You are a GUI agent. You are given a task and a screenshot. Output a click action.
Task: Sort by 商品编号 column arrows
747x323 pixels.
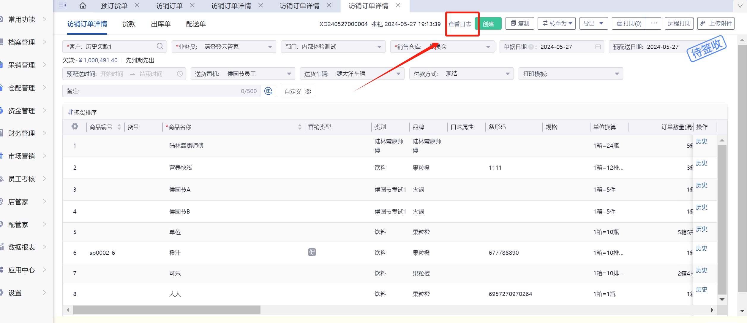[119, 127]
